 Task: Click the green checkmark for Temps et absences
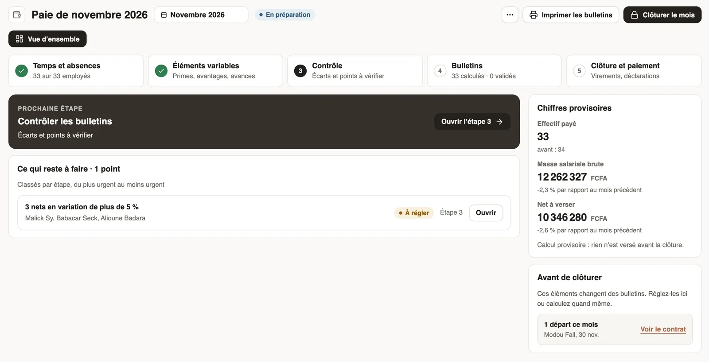tap(21, 71)
